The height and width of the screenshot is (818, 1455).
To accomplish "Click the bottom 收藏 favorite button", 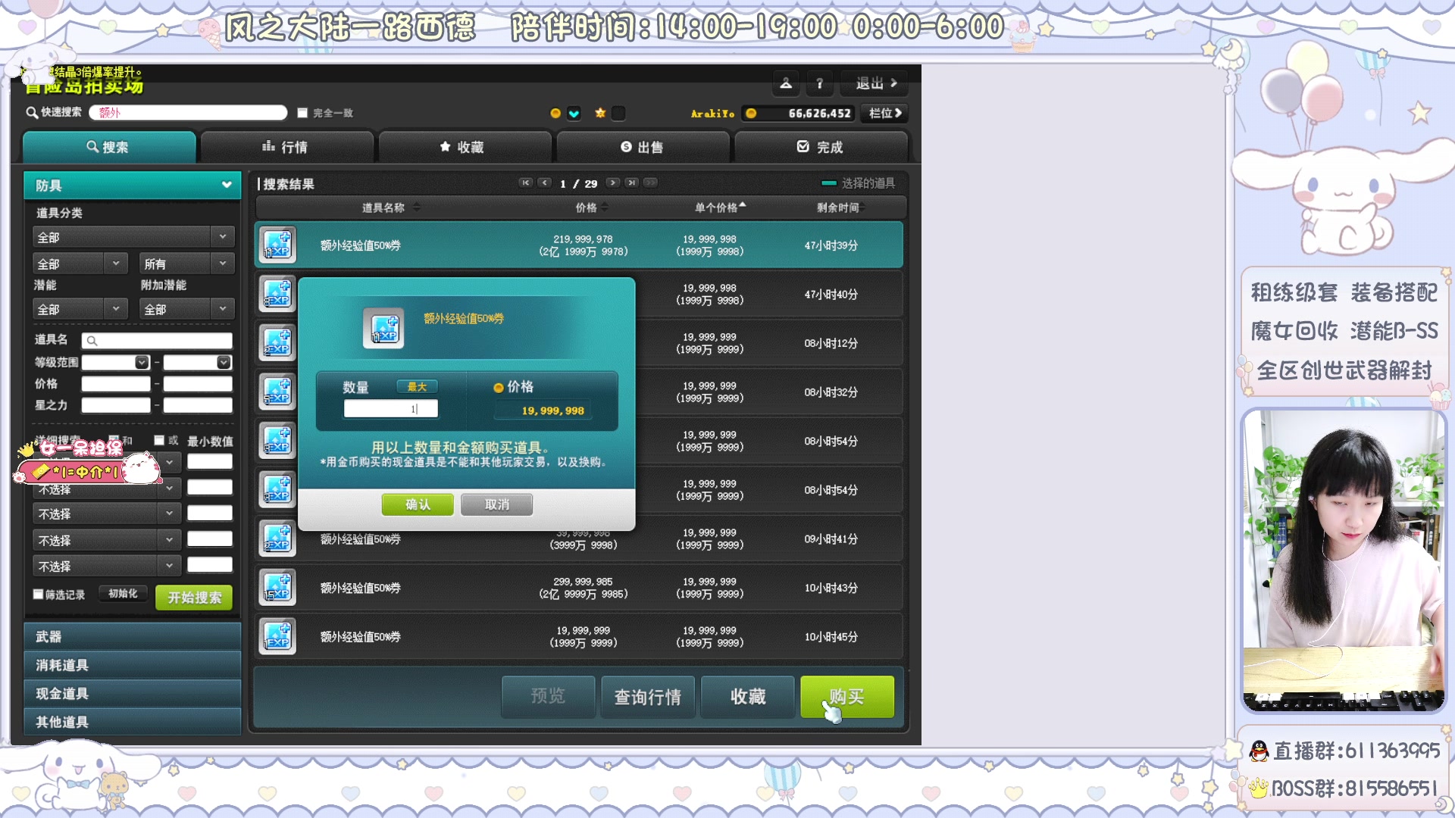I will point(748,696).
